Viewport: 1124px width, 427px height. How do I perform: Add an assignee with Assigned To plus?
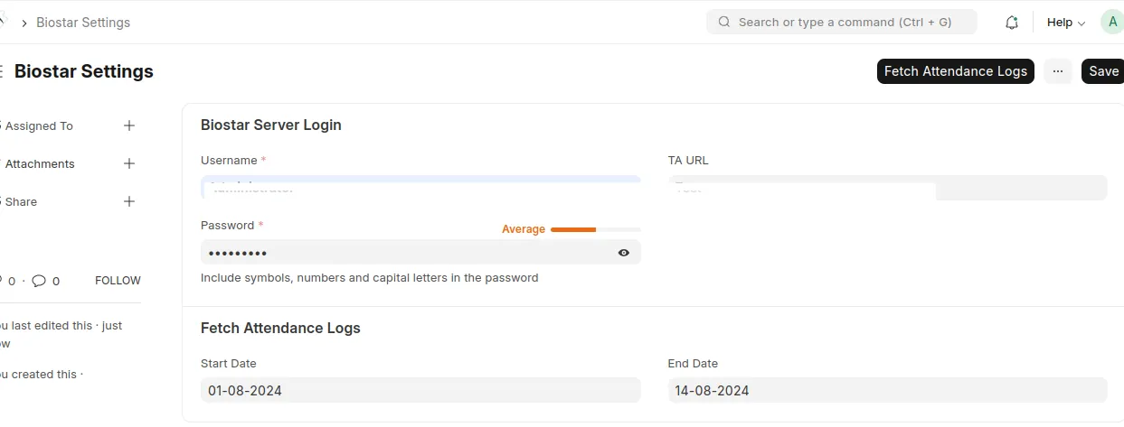[129, 125]
